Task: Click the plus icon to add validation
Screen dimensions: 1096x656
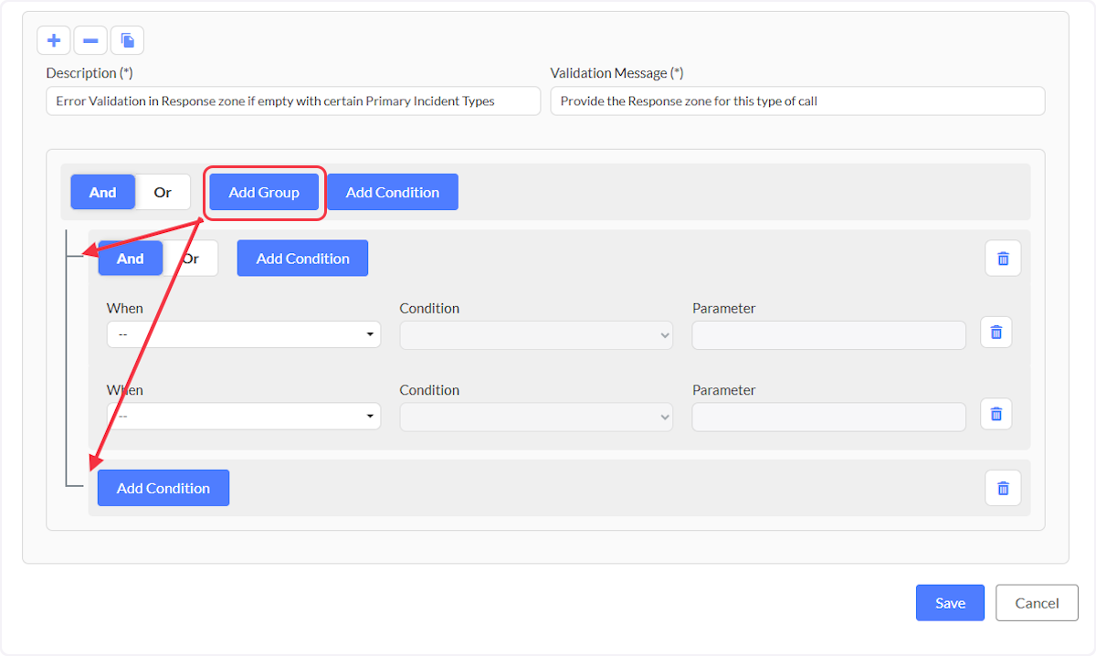Action: [x=54, y=40]
